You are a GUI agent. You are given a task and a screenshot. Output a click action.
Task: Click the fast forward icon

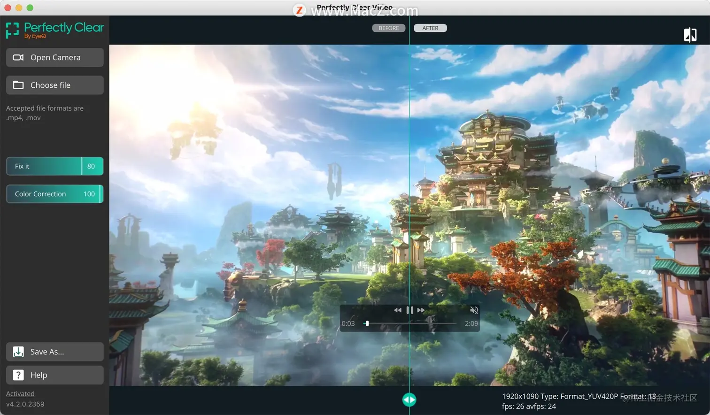pyautogui.click(x=421, y=310)
